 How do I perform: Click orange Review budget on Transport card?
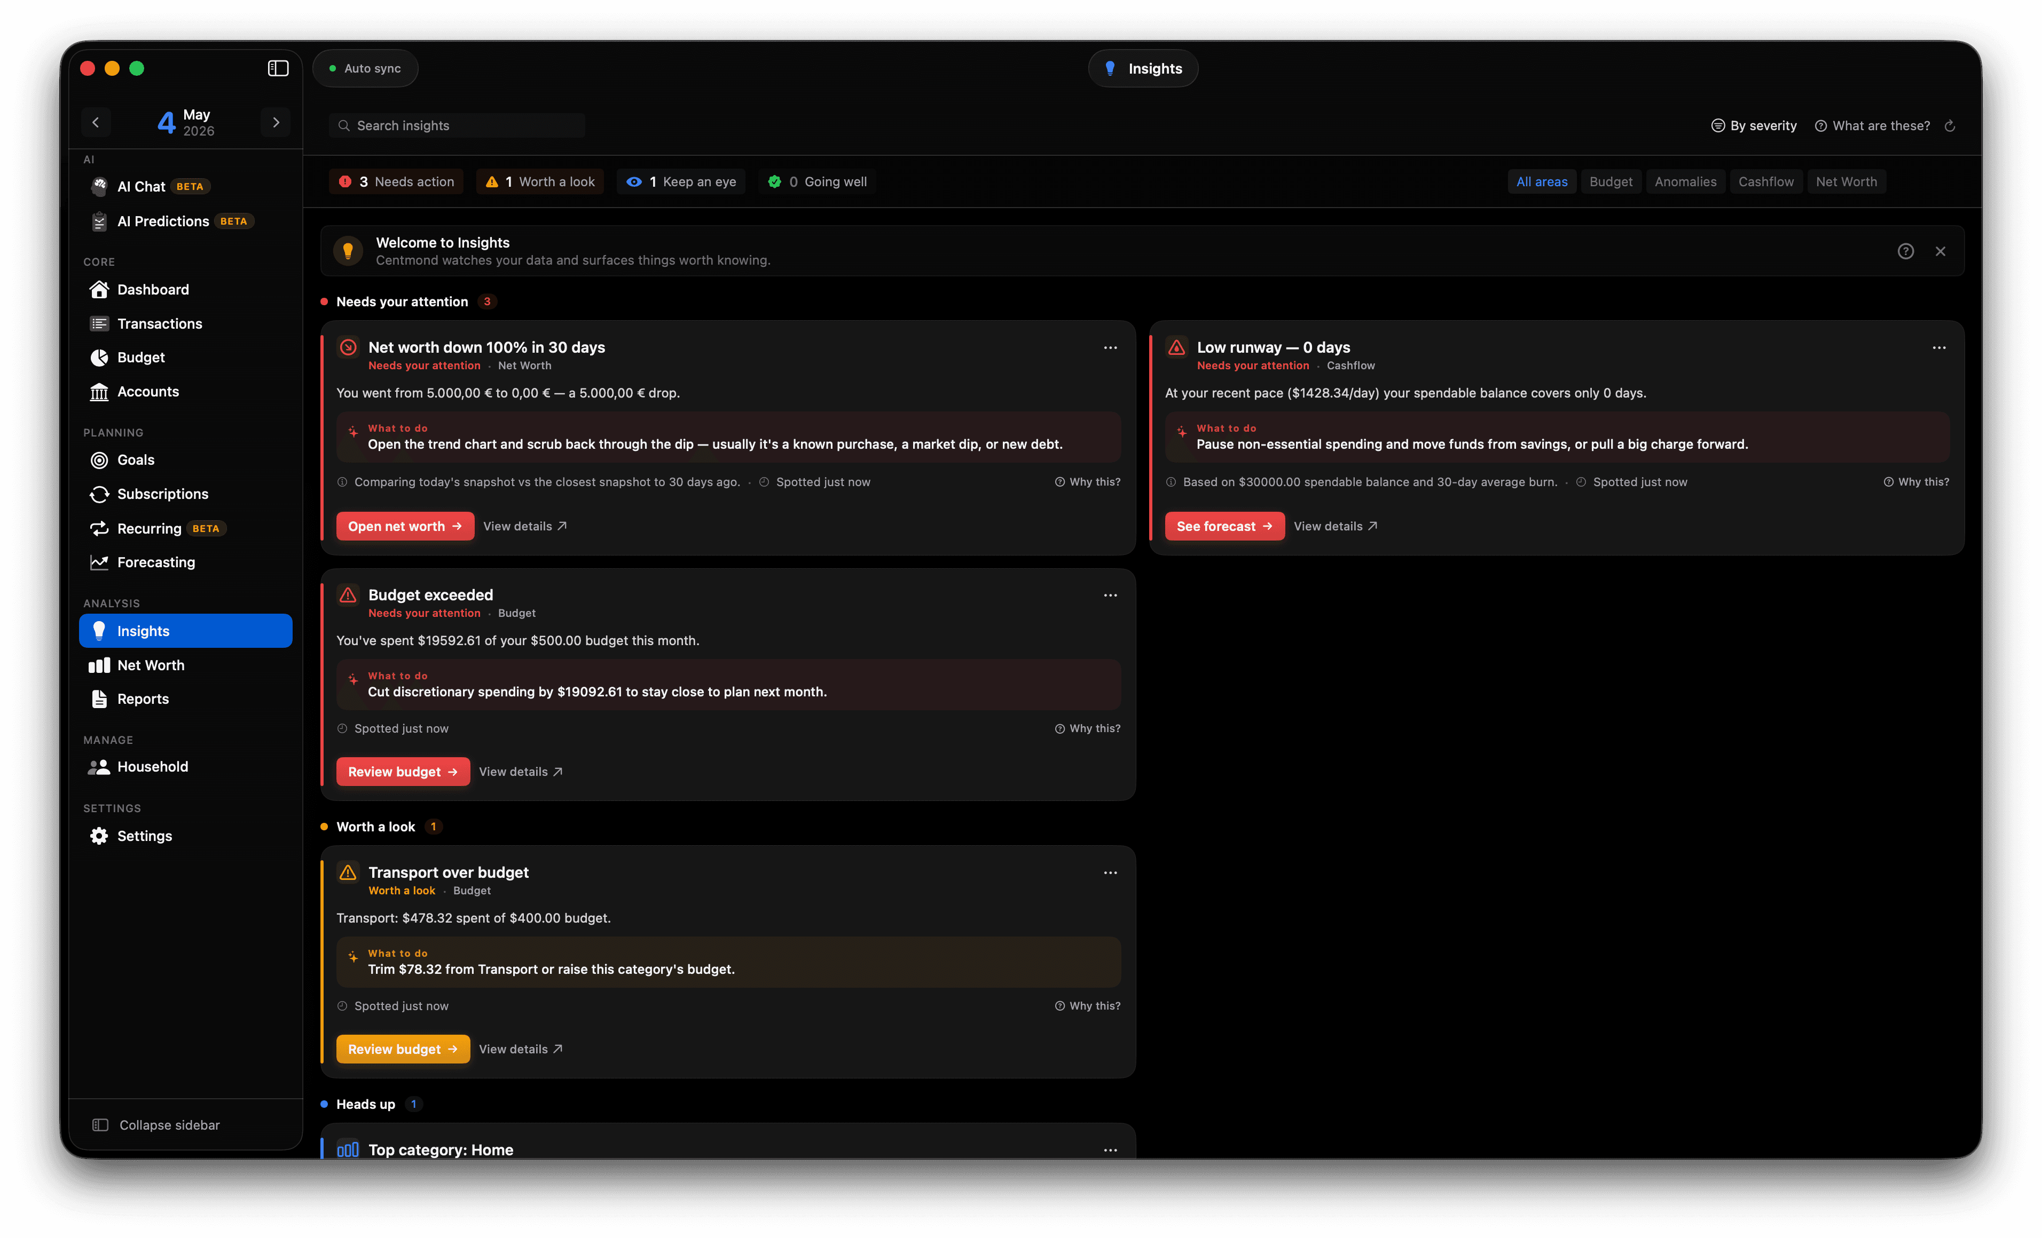(x=403, y=1049)
